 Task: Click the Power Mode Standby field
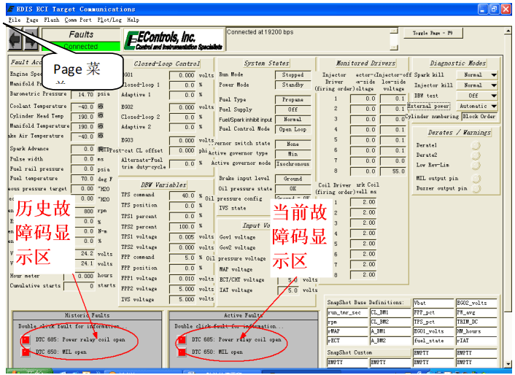pos(293,85)
